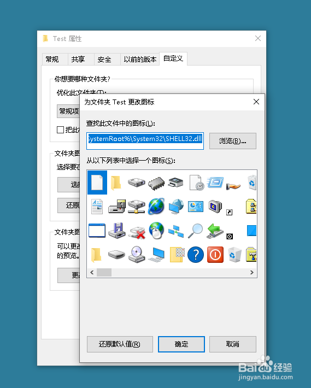
Task: Pick the small clock overlay icon
Action: (x=230, y=237)
